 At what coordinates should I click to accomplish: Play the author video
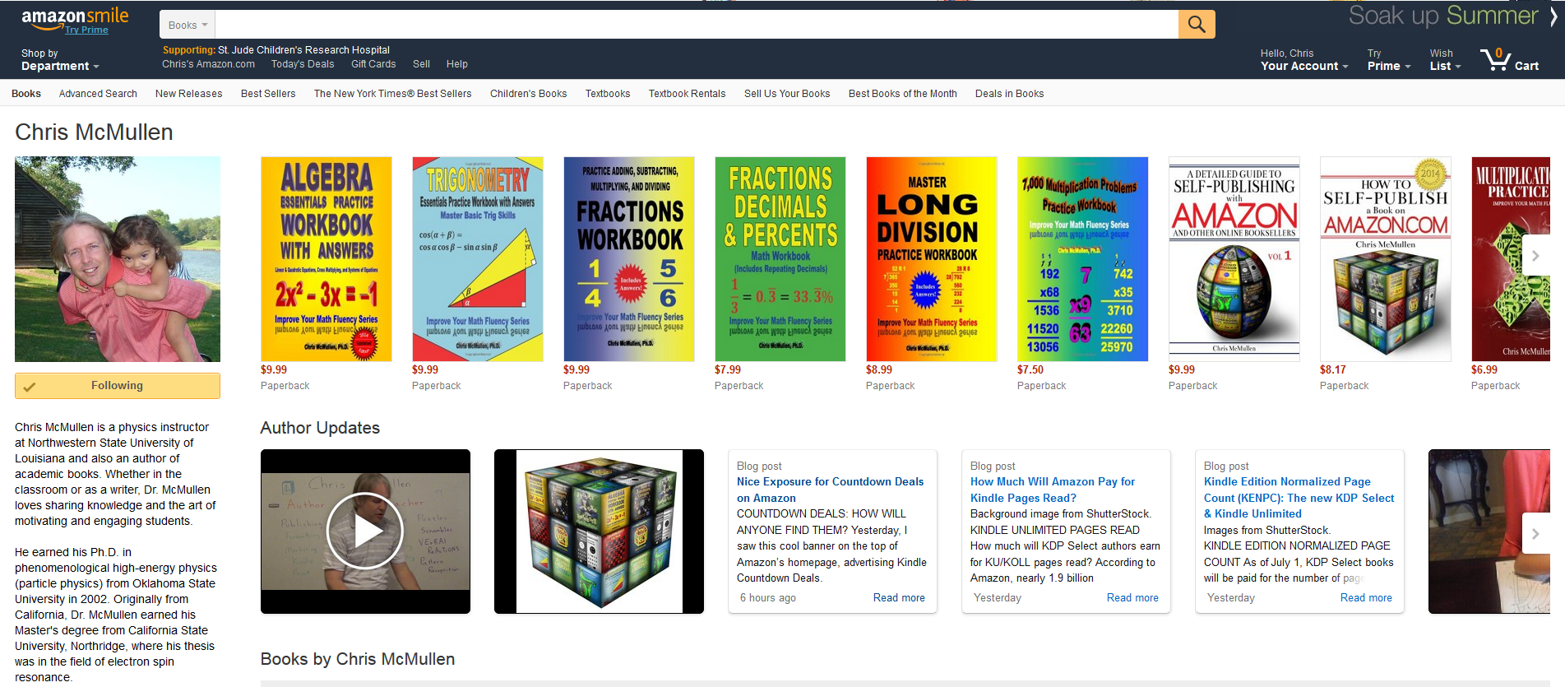click(365, 531)
